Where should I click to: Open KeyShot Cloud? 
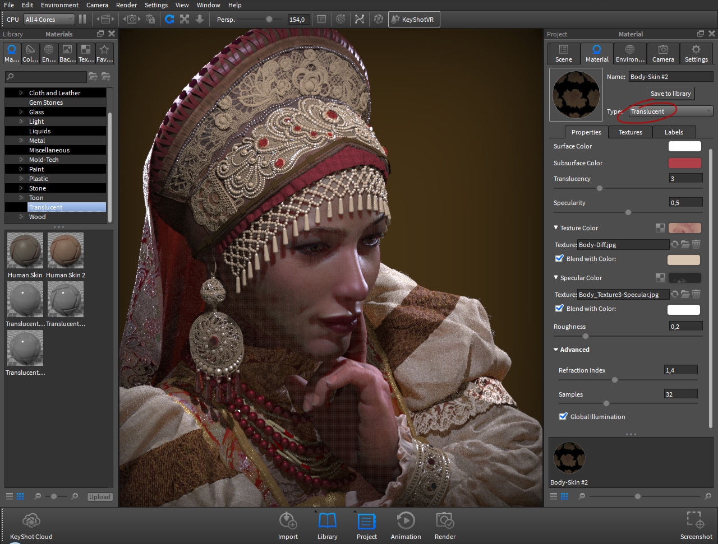pos(31,526)
